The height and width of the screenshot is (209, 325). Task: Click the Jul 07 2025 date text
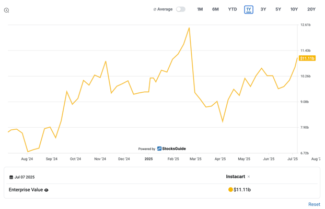(25, 177)
